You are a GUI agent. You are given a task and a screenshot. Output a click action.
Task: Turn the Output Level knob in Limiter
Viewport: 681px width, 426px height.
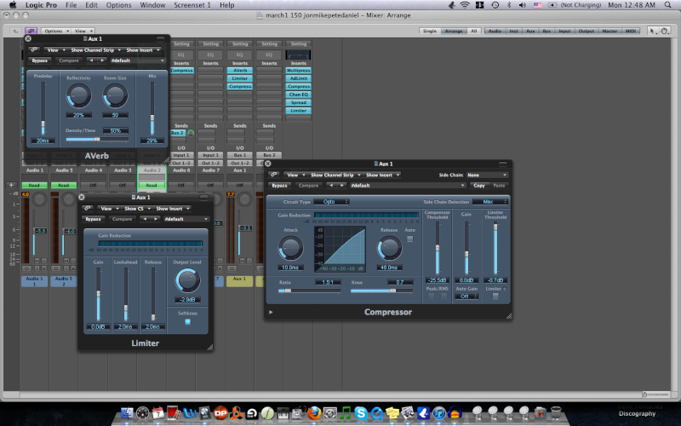tap(187, 280)
